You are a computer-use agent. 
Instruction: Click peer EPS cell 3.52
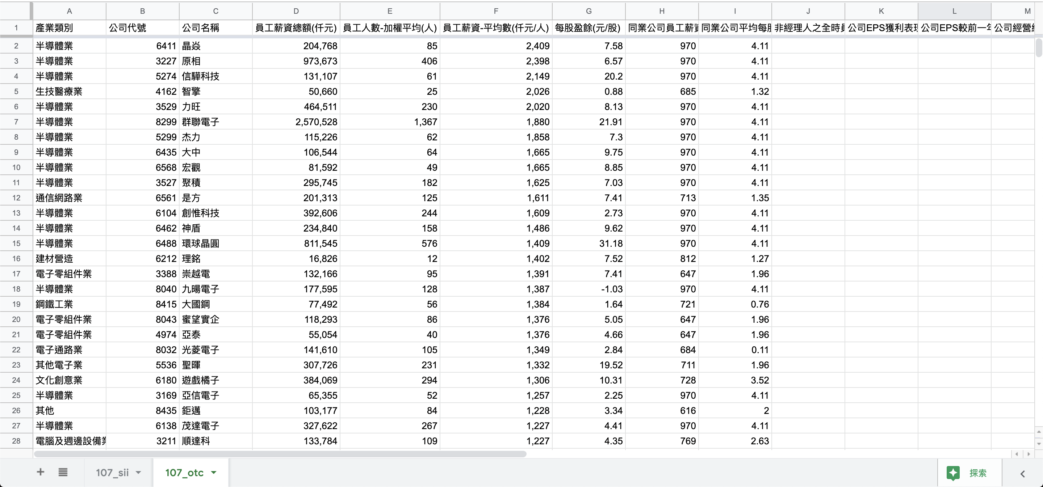click(x=735, y=380)
